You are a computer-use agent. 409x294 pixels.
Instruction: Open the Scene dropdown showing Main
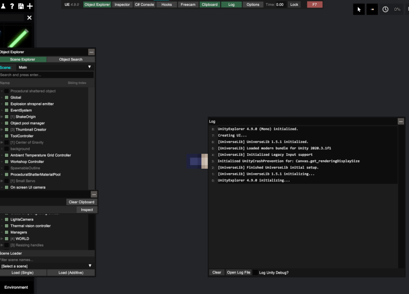[54, 67]
